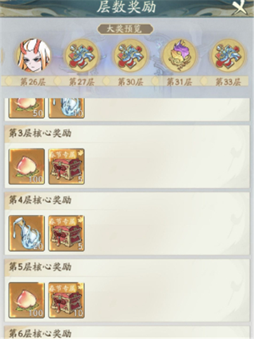Open the 第27层 puzzle shard reward icon
254x339 pixels.
pos(81,55)
